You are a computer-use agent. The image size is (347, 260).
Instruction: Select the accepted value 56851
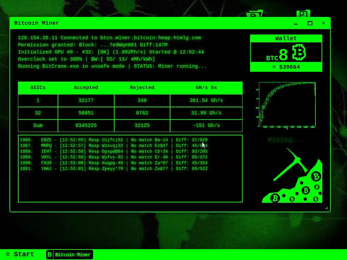86,113
